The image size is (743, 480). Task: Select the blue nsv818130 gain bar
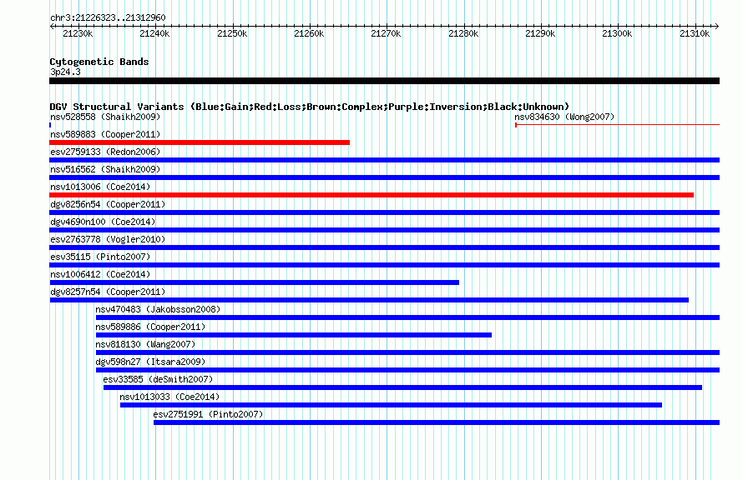click(407, 352)
